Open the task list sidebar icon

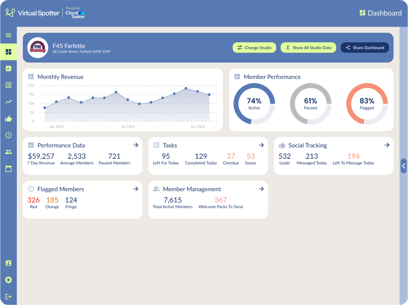(x=8, y=85)
